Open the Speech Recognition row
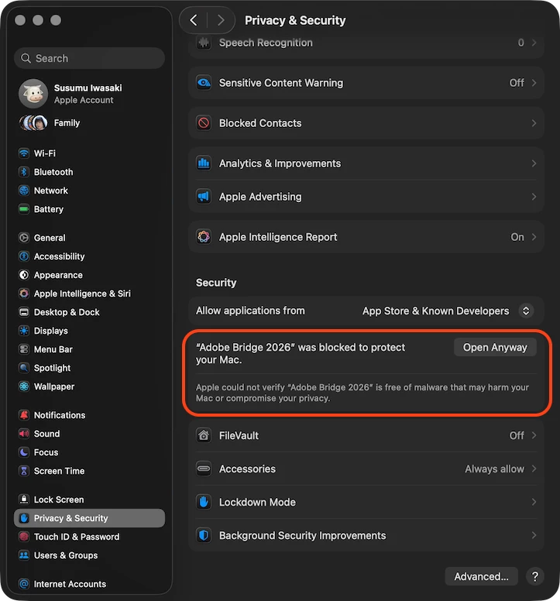This screenshot has height=601, width=560. click(366, 43)
